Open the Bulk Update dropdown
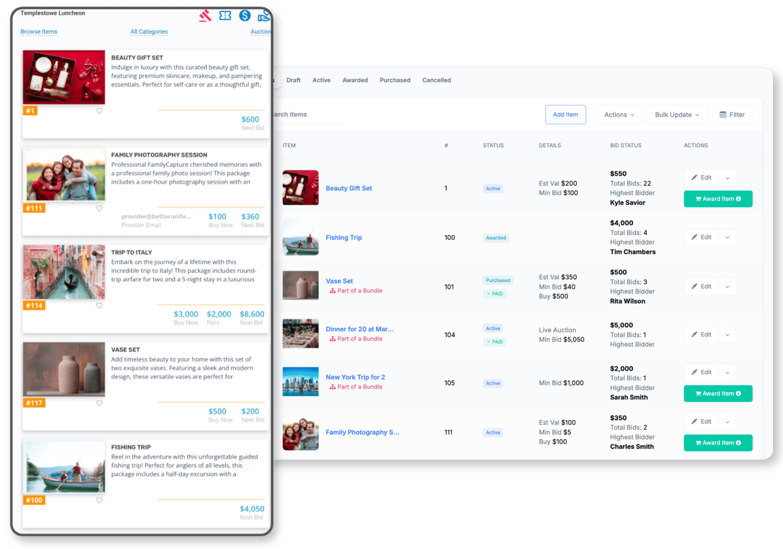Screen dimensions: 783x549 tap(677, 115)
